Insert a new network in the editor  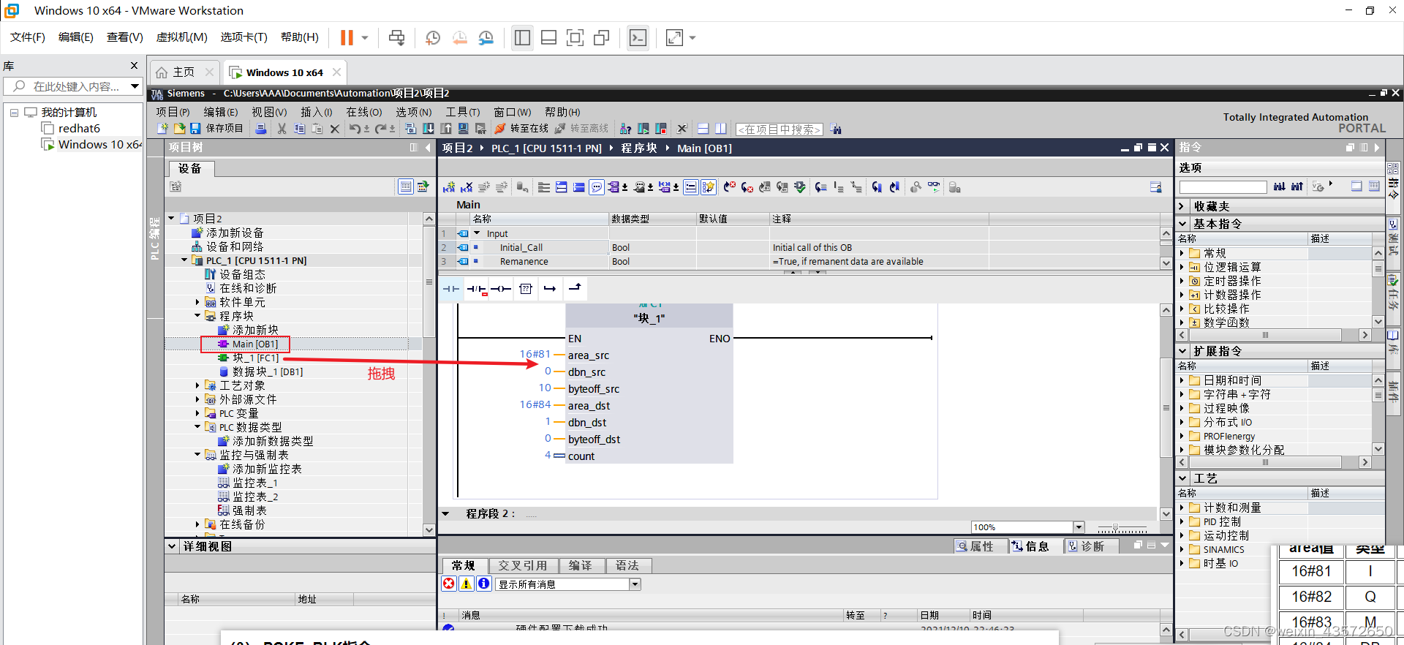click(449, 187)
